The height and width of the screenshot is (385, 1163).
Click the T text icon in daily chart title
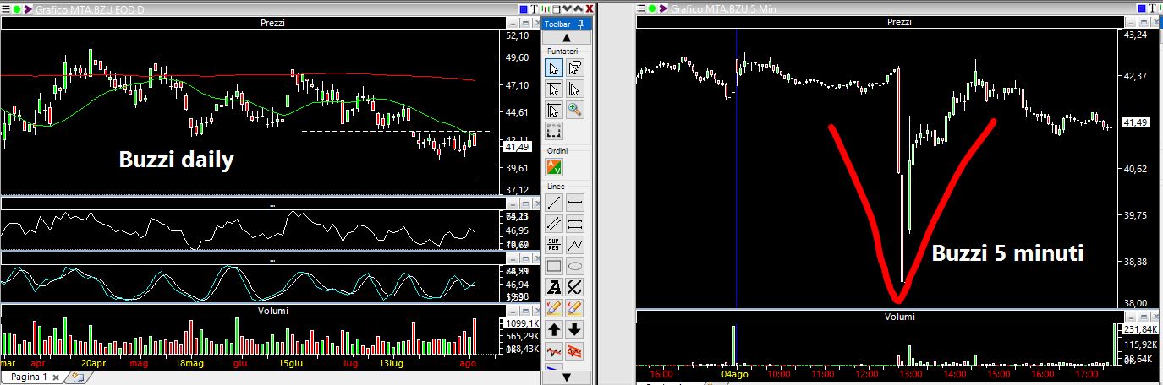tap(535, 8)
